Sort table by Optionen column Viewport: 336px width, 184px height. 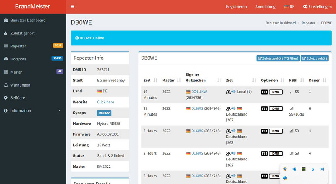click(x=273, y=80)
